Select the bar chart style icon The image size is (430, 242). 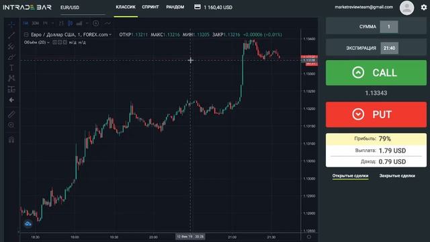click(61, 24)
